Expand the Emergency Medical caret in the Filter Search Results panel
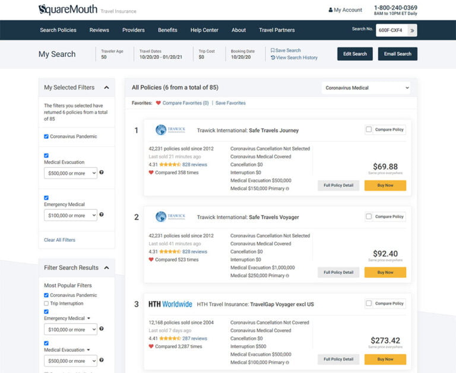456x373 pixels. 88,318
